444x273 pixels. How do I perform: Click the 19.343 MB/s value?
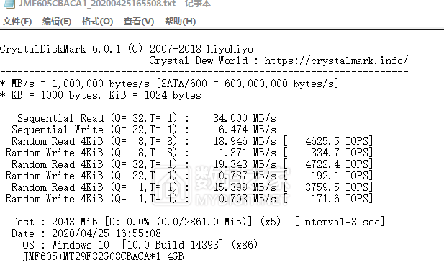click(x=245, y=164)
